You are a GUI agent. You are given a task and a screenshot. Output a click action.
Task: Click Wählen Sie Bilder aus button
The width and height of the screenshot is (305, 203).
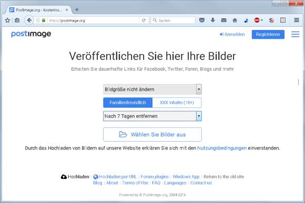point(152,134)
